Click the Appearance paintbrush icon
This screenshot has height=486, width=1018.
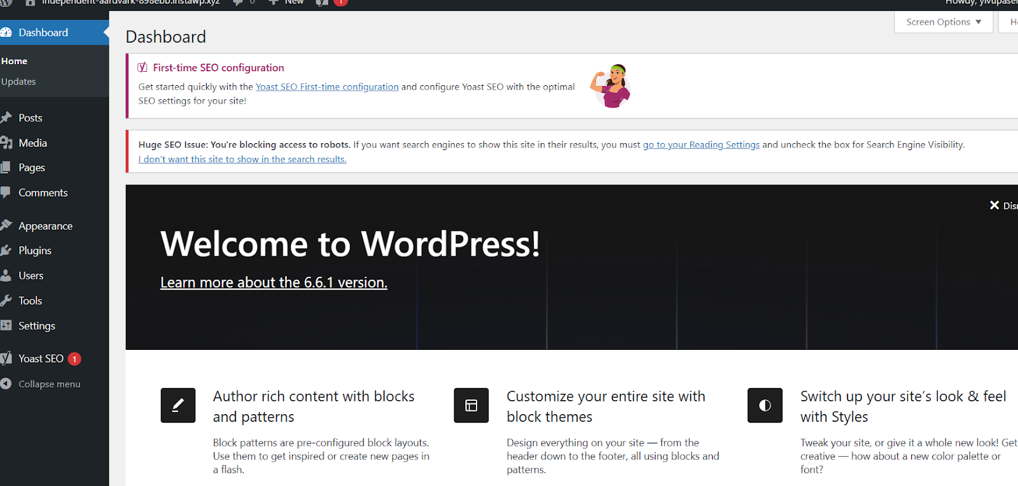pos(6,225)
